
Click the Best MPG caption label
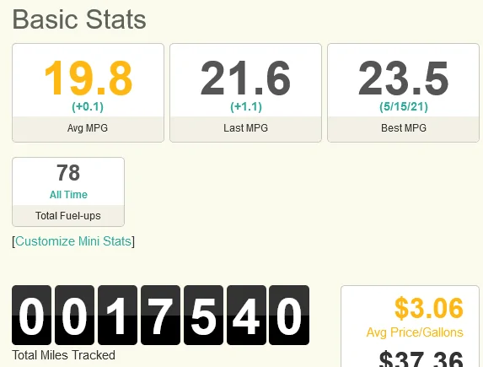click(404, 128)
